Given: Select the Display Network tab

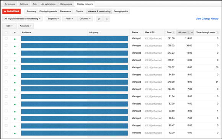Looking at the screenshot, I should (x=85, y=4).
